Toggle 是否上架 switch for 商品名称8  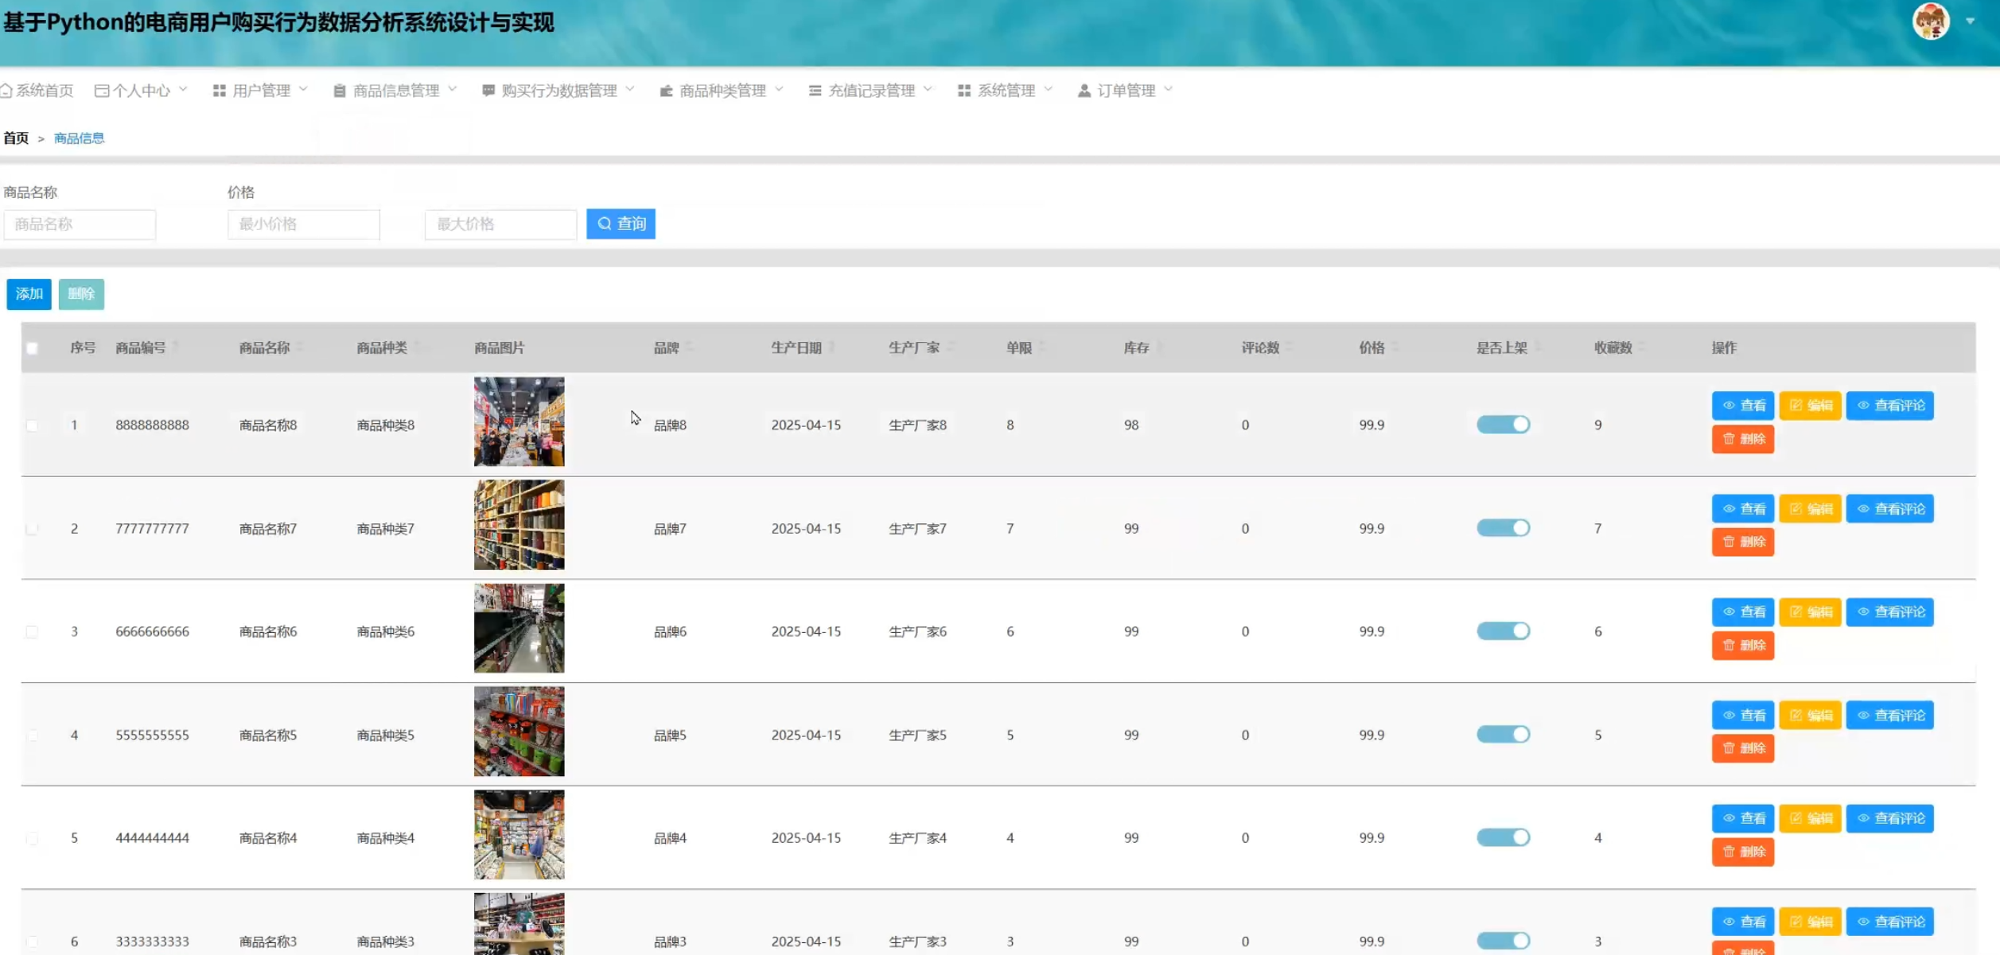1503,425
